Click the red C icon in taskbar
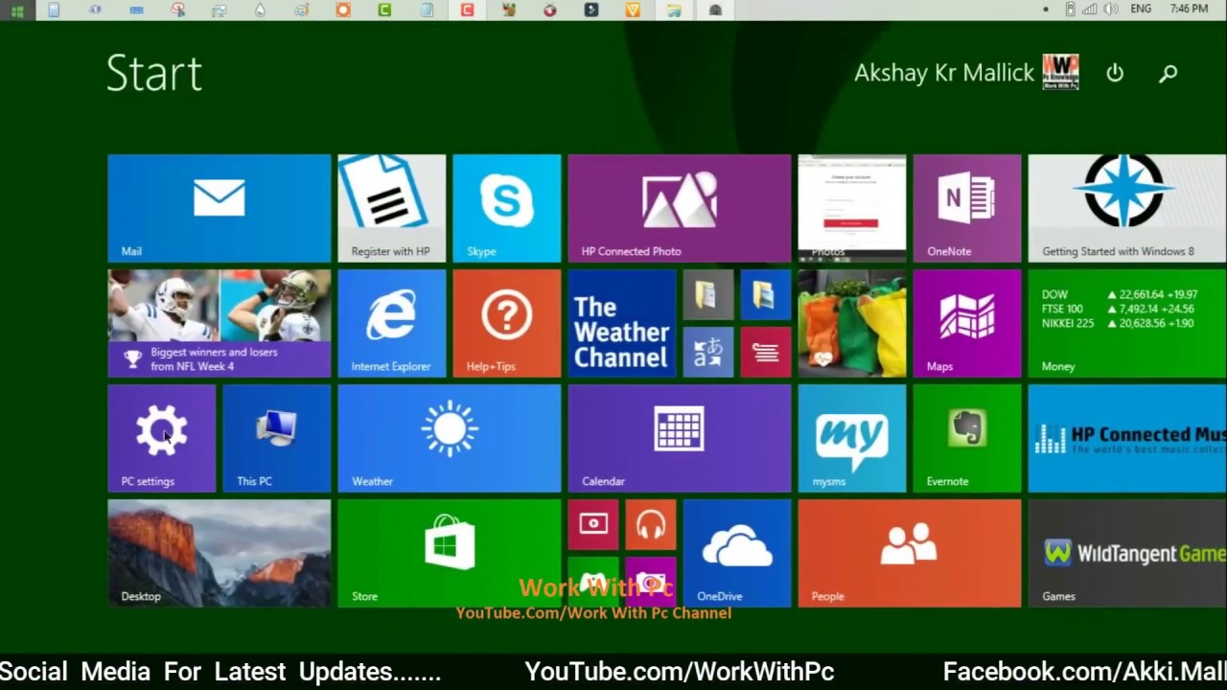Viewport: 1227px width, 690px height. pyautogui.click(x=467, y=10)
